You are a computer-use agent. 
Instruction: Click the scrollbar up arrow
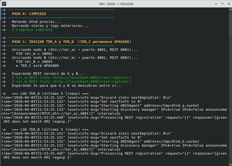pos(230,9)
